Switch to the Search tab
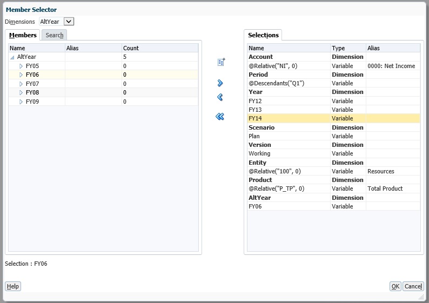 click(x=55, y=35)
